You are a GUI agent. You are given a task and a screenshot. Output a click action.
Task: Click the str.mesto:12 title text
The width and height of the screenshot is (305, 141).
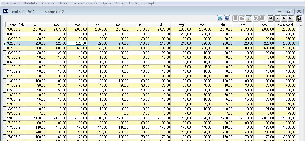point(54,12)
